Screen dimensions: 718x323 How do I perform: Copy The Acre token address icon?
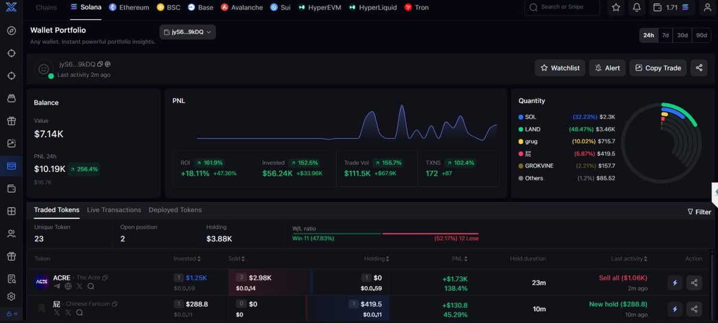(105, 278)
